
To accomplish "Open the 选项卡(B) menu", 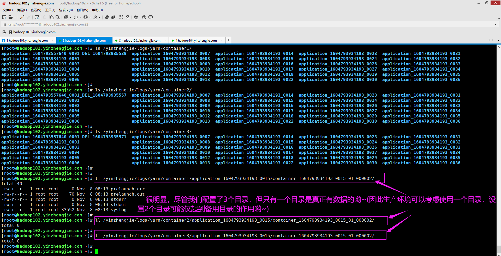I will (x=66, y=10).
